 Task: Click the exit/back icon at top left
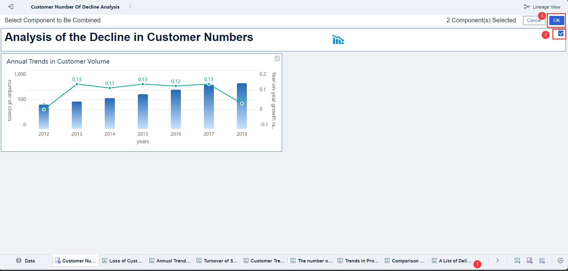[x=11, y=7]
